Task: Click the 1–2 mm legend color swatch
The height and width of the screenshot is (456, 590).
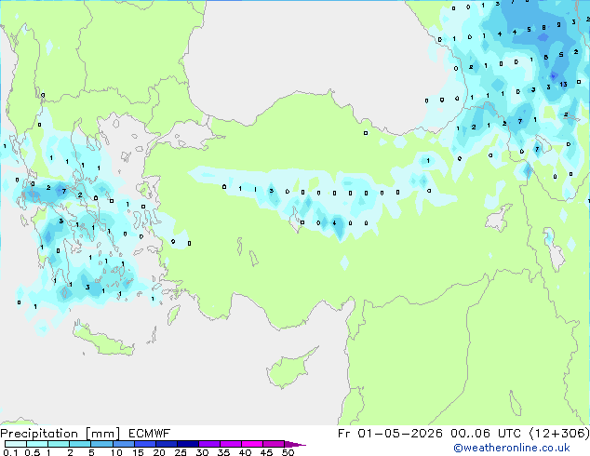Action: coord(59,444)
